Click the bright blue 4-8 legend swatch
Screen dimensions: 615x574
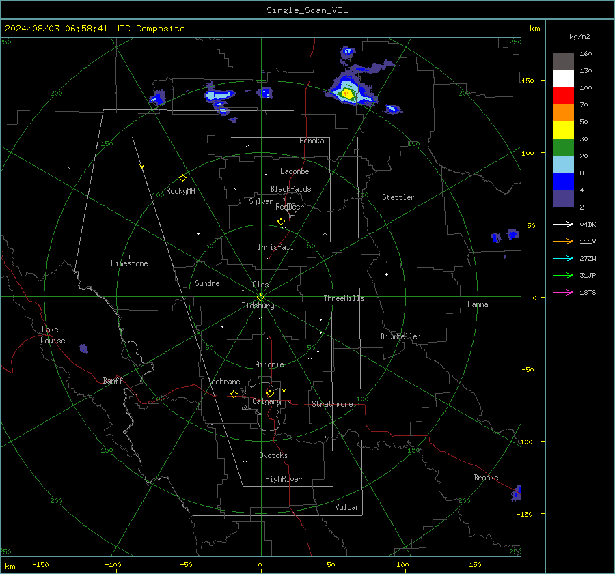tap(563, 182)
